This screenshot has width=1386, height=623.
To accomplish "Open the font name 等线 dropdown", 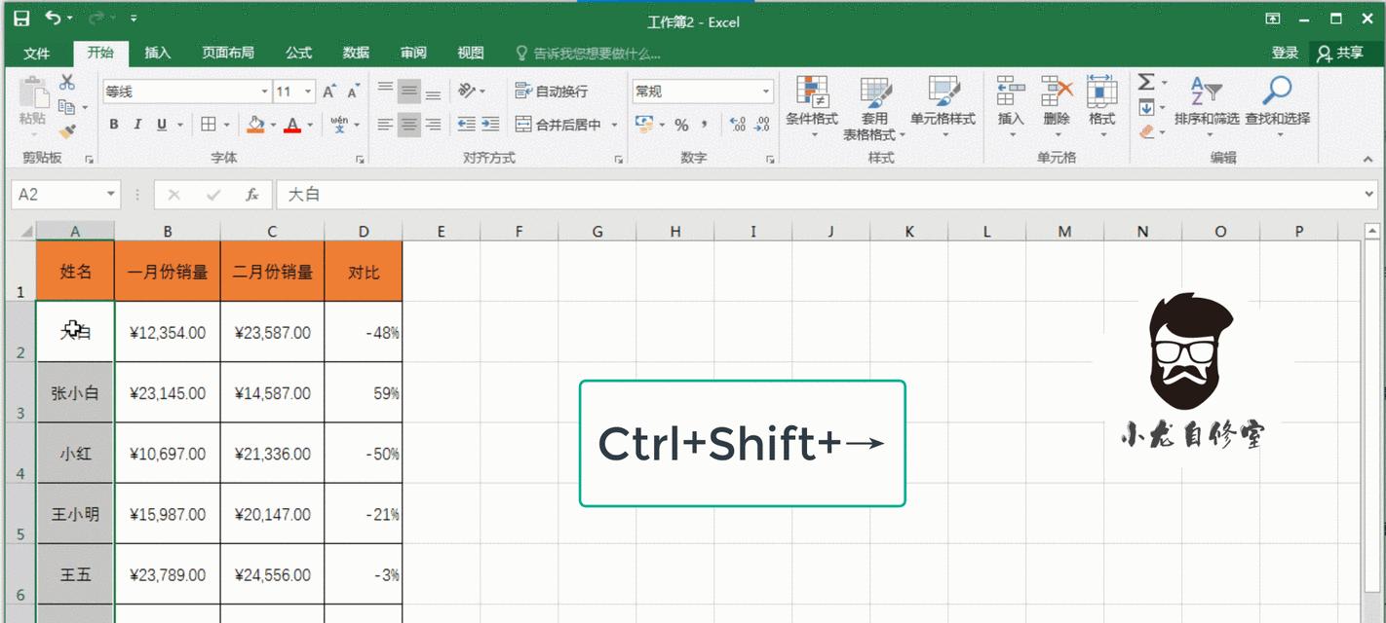I will pyautogui.click(x=264, y=92).
